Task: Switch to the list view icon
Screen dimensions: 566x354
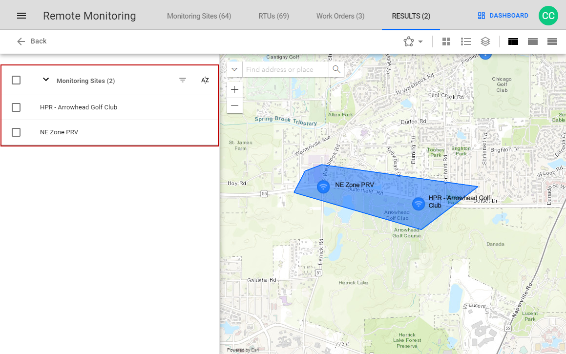Action: coord(466,42)
